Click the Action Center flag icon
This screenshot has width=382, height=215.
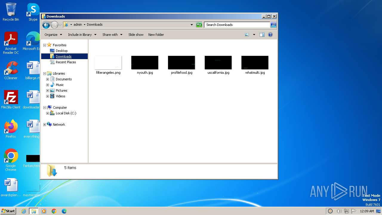click(353, 211)
